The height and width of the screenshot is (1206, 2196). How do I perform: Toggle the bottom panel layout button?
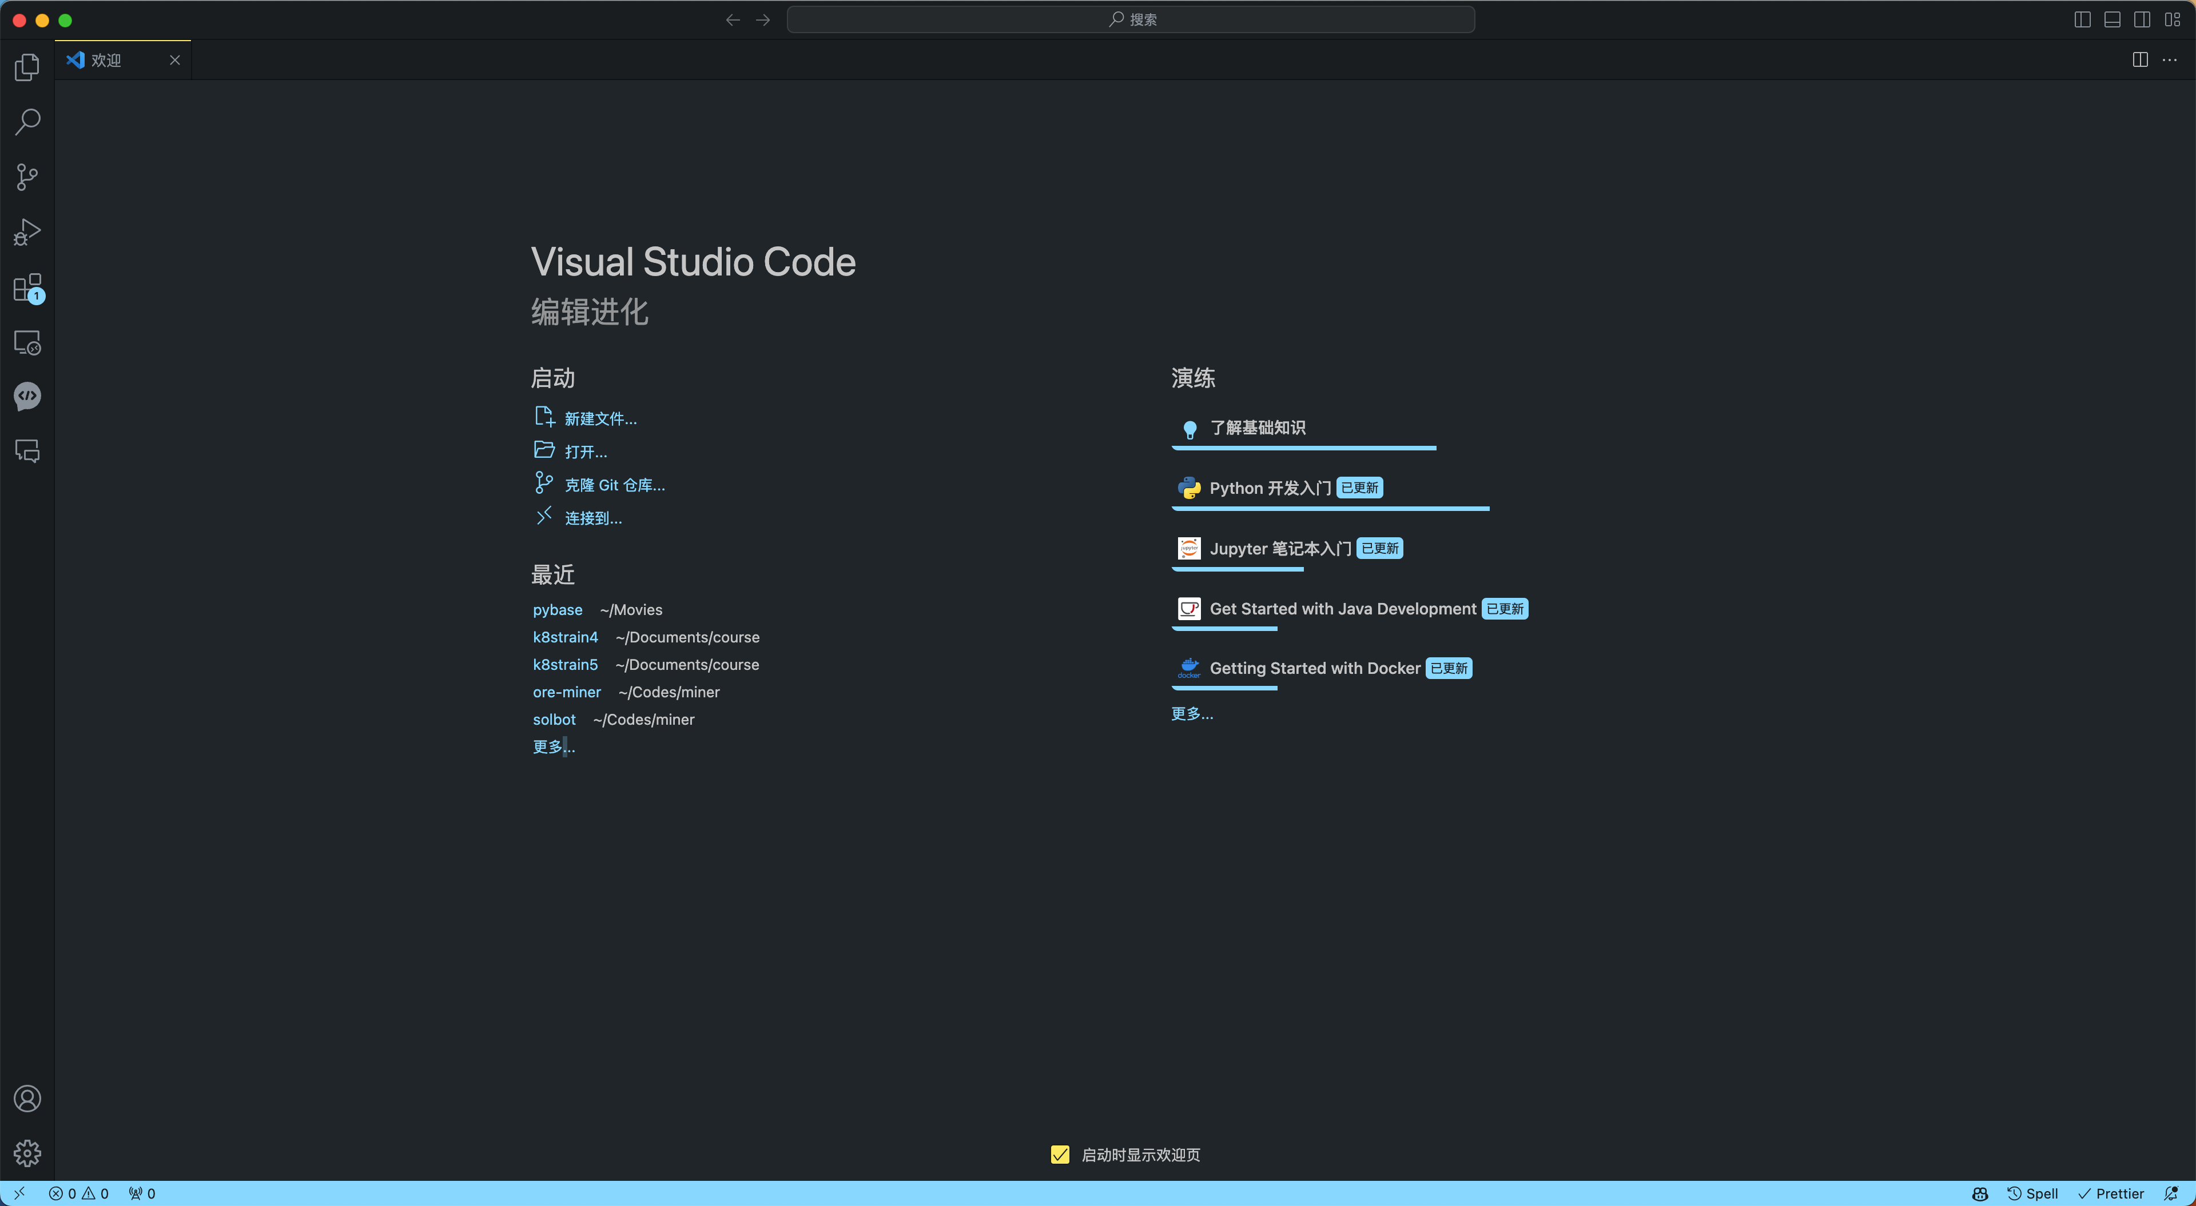coord(2113,19)
